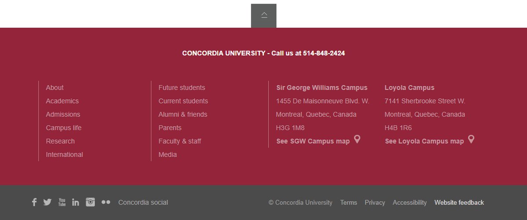Open the YouTube channel icon
The image size is (527, 220).
[x=62, y=202]
